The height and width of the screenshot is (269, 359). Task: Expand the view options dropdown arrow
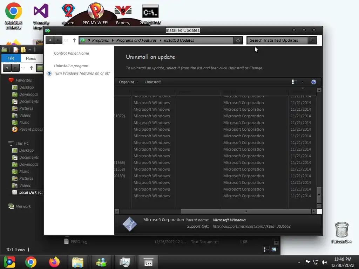(x=302, y=82)
